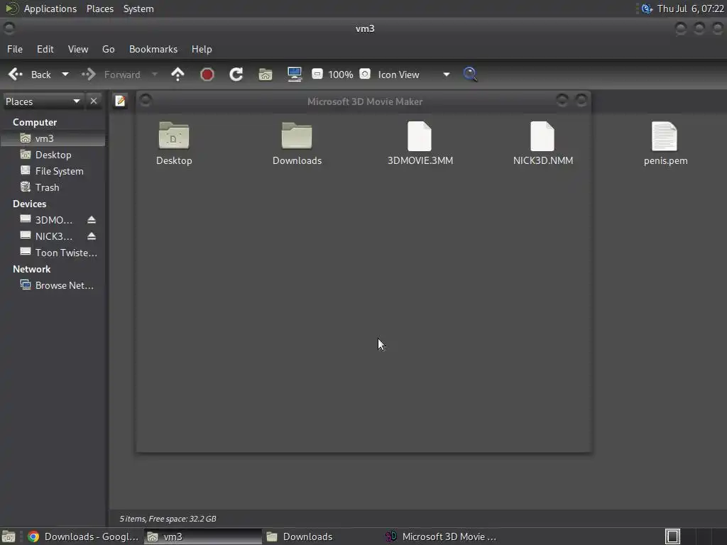The height and width of the screenshot is (545, 727).
Task: Open the Computer location icon
Action: tap(295, 75)
